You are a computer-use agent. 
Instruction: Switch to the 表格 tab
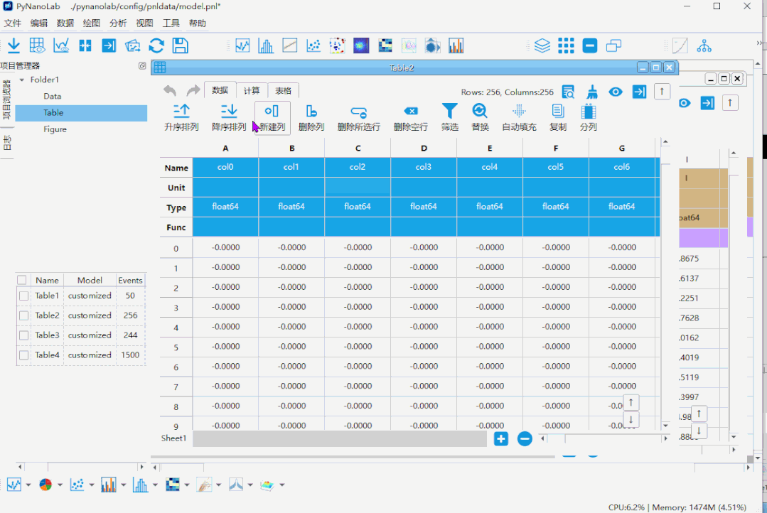283,90
